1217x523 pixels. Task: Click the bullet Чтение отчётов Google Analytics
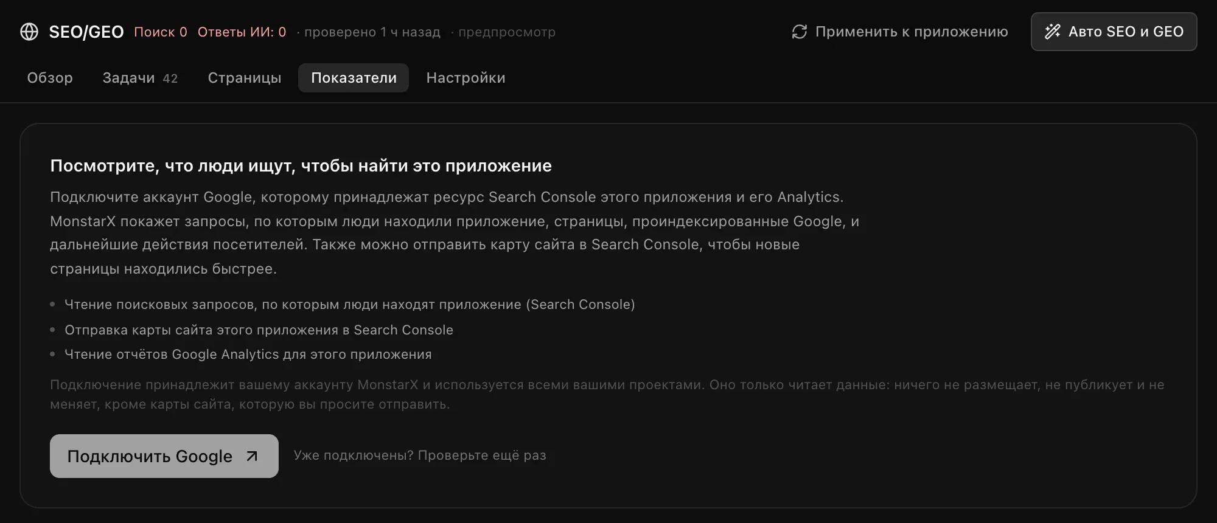point(248,354)
